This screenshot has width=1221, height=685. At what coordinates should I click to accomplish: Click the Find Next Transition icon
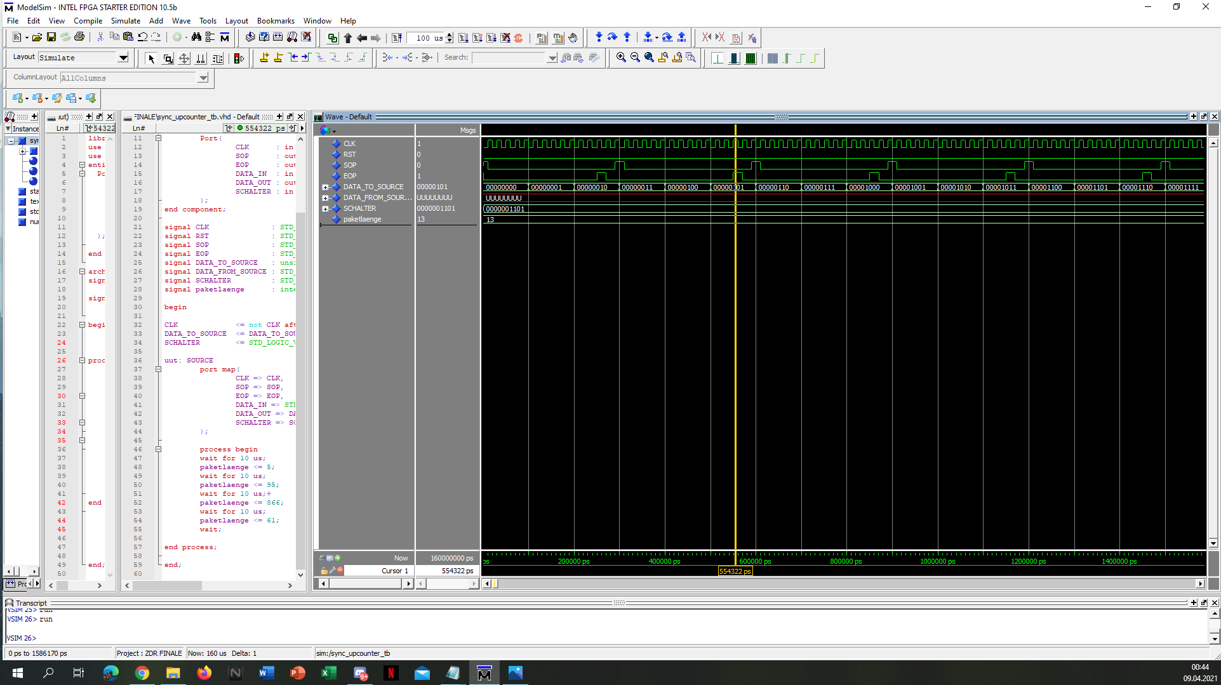305,58
